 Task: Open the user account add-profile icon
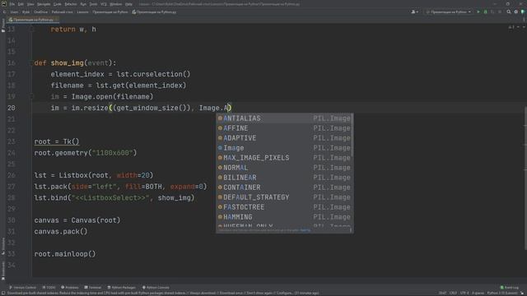[415, 12]
